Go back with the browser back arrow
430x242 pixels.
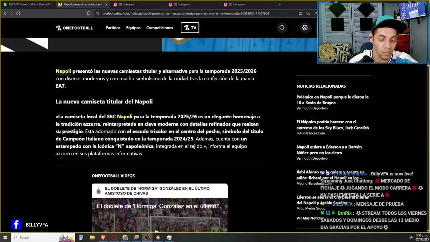(5, 13)
